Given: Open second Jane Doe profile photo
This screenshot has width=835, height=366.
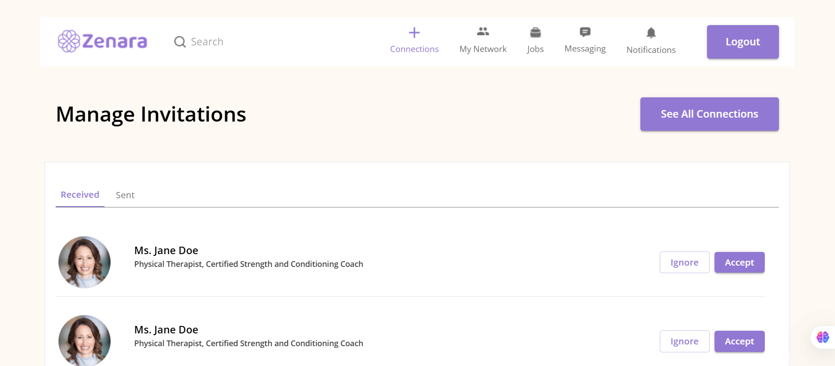Looking at the screenshot, I should 84,340.
